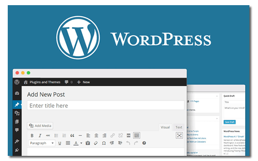Increase indent
This screenshot has height=161, width=258.
tap(120, 143)
